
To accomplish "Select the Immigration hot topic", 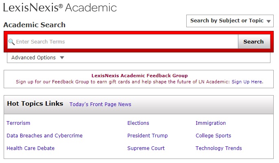I will [x=211, y=123].
